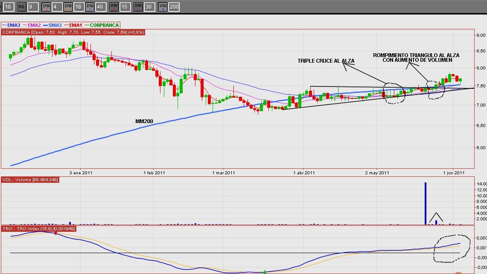
Task: Click the MM200 chart text label
Action: [144, 121]
